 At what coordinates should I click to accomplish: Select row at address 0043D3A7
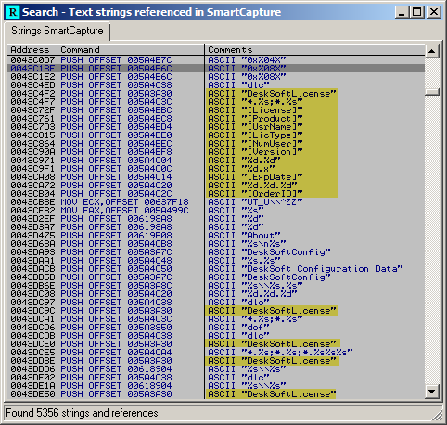[216, 227]
